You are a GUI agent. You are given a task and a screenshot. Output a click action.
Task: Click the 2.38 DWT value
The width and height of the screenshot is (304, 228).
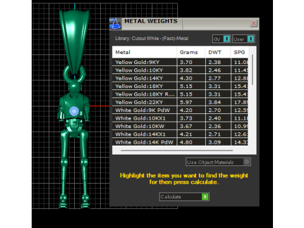tap(215, 62)
